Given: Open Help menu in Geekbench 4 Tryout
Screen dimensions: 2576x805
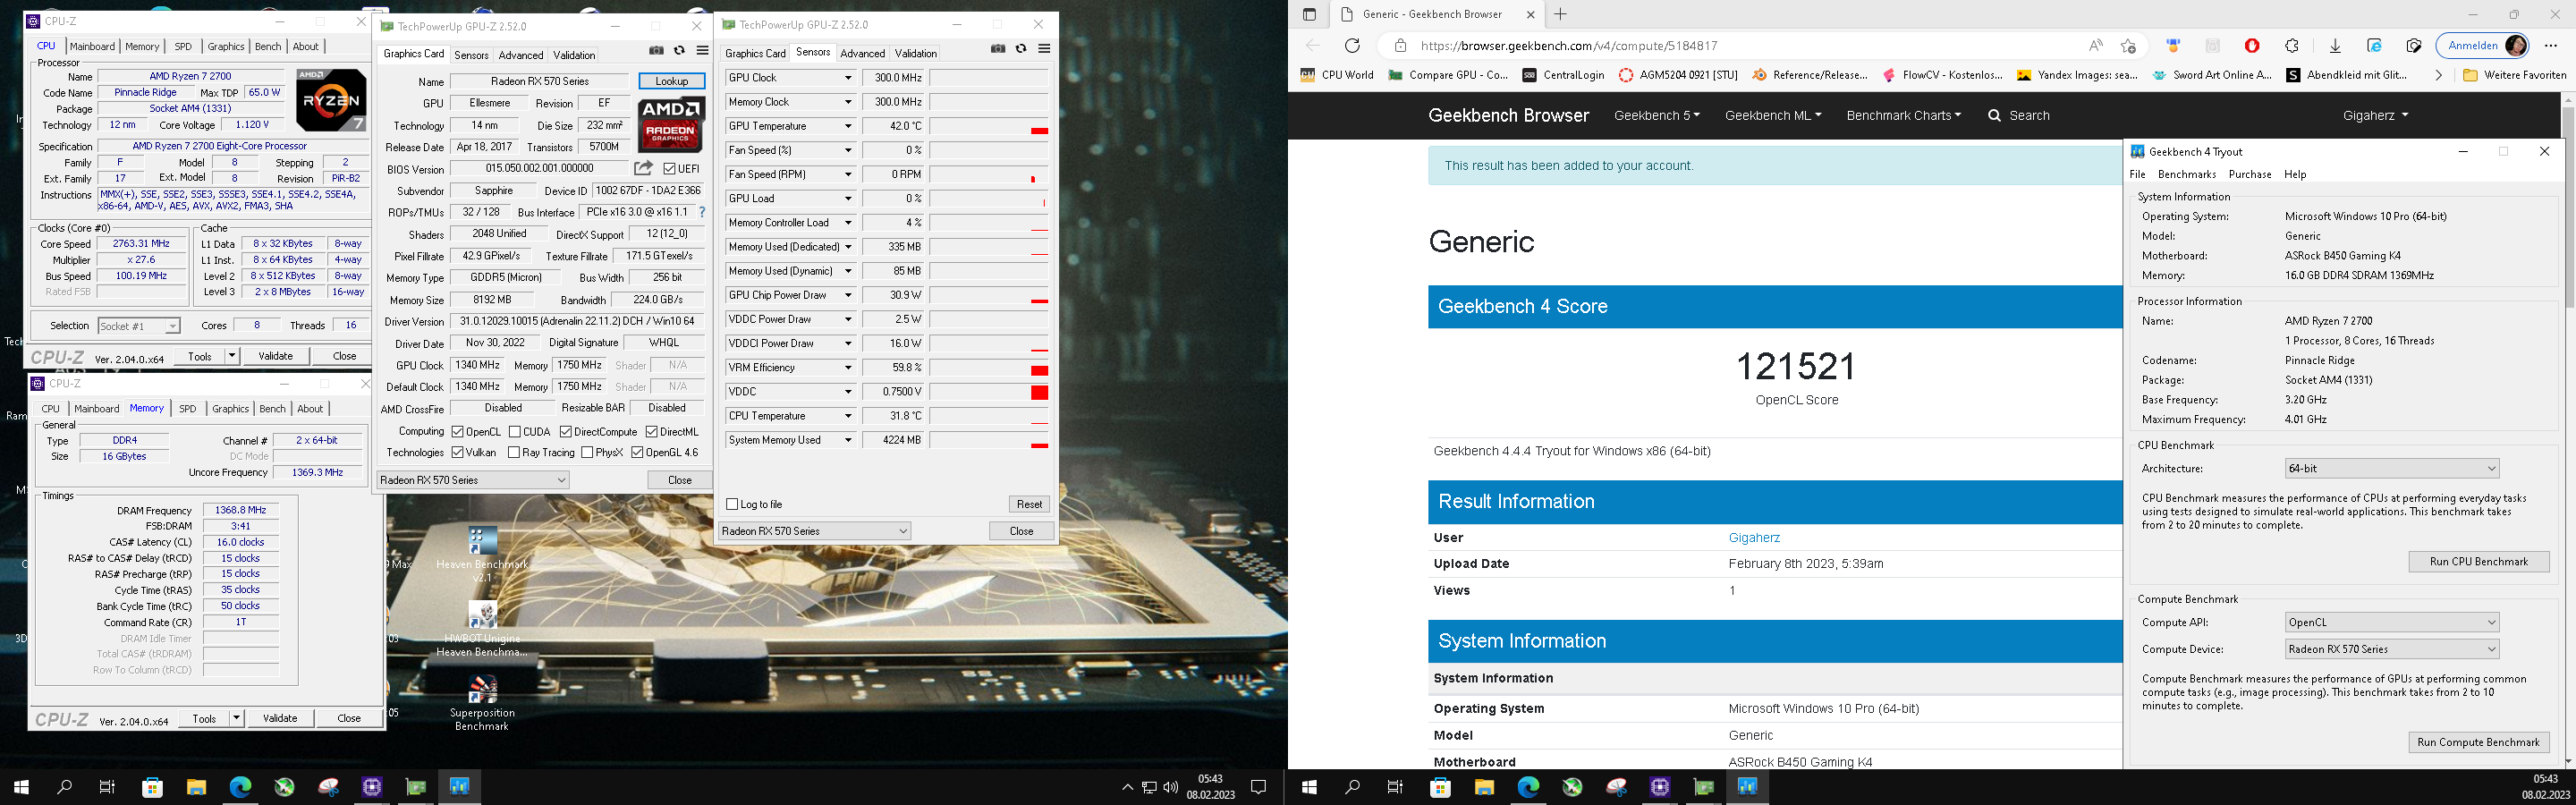Looking at the screenshot, I should coord(2295,174).
